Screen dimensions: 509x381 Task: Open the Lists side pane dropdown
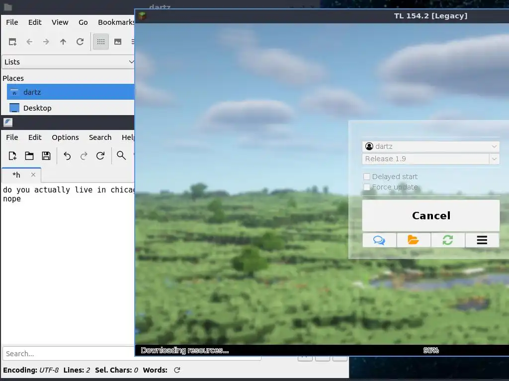click(x=68, y=62)
